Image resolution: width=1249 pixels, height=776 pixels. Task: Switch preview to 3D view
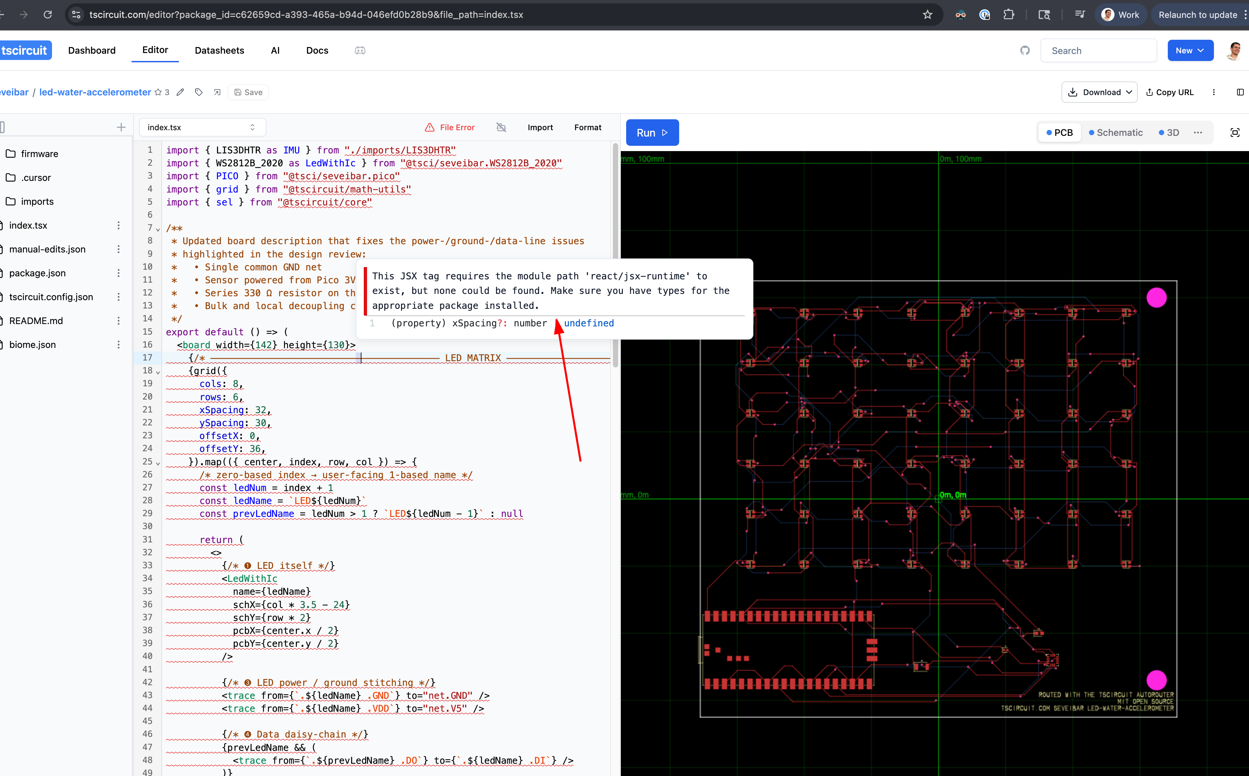(1169, 133)
